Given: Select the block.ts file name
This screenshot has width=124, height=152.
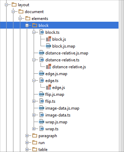Looking at the screenshot, I should click(53, 32).
